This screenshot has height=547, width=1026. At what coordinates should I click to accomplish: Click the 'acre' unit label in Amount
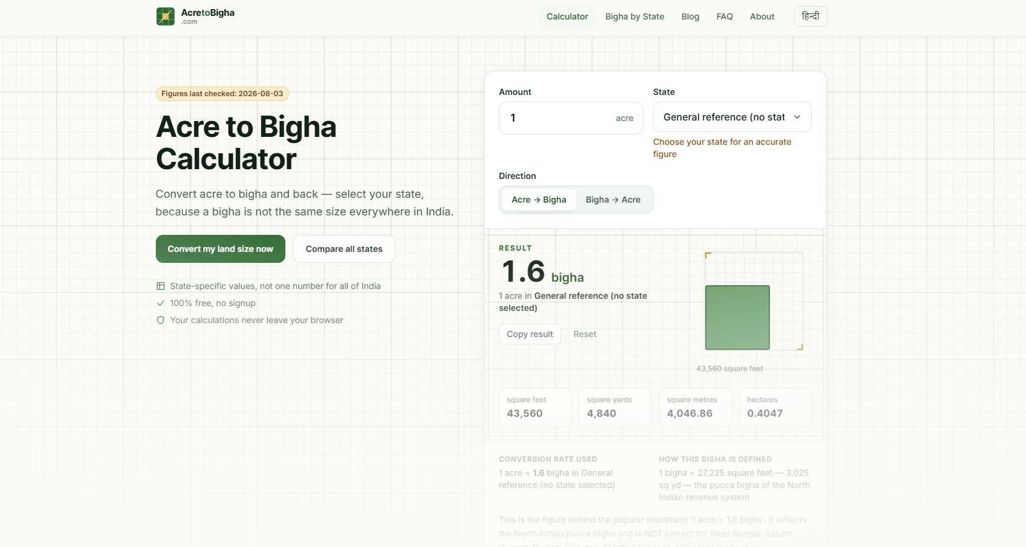click(x=624, y=118)
